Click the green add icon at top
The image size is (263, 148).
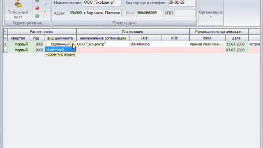[x=37, y=1]
